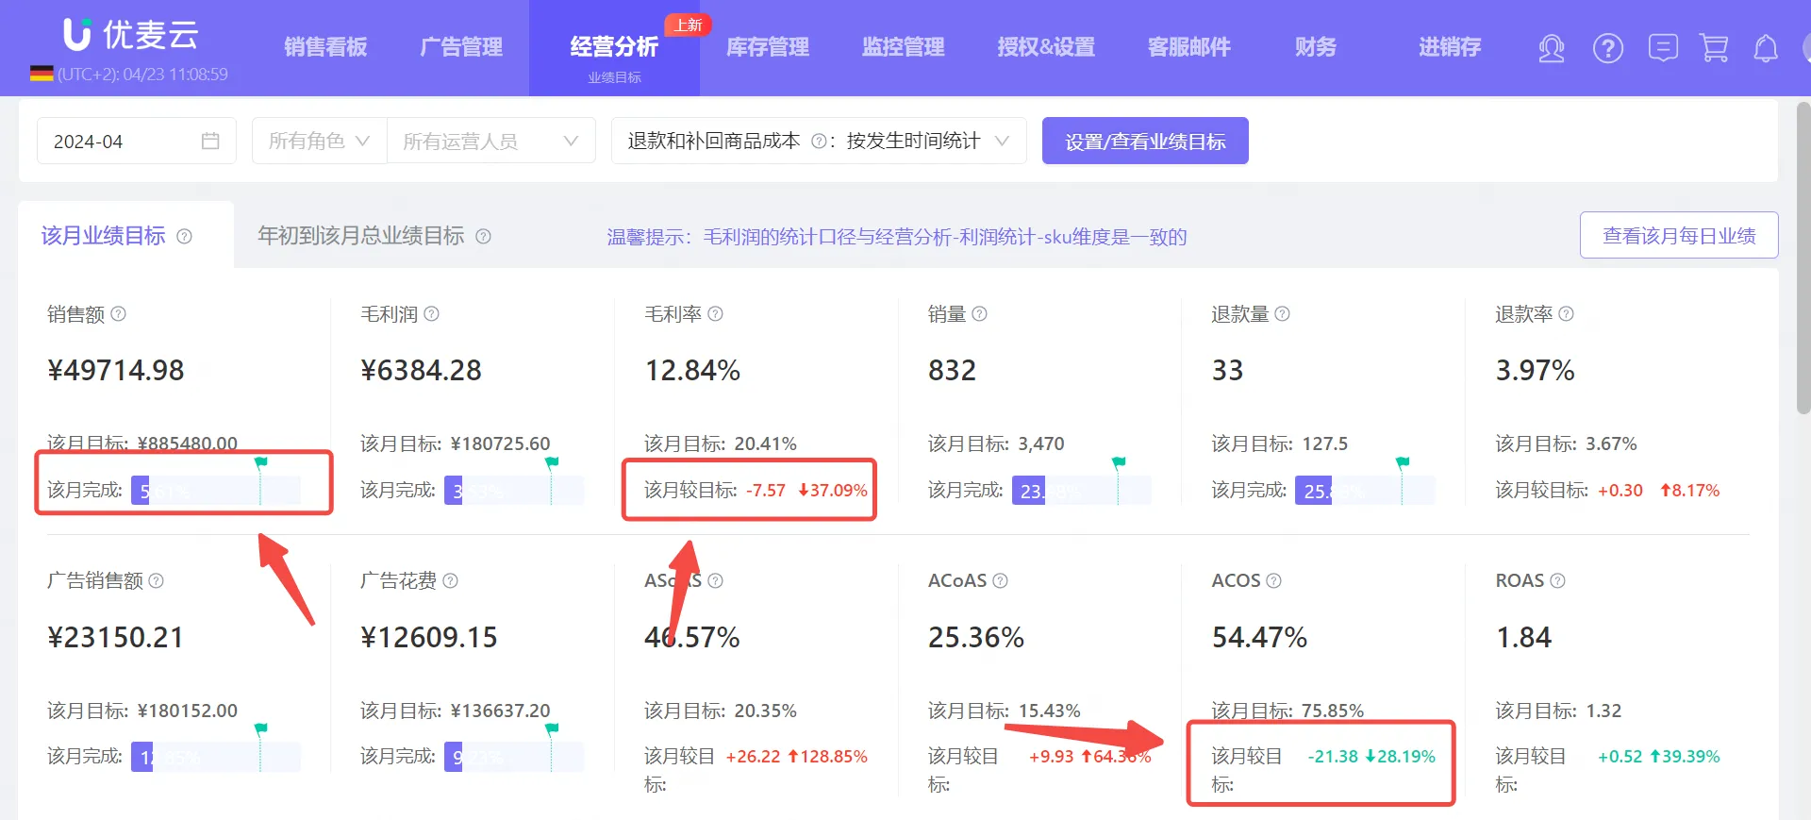Click the 销量 monthly completion progress bar

click(1082, 490)
